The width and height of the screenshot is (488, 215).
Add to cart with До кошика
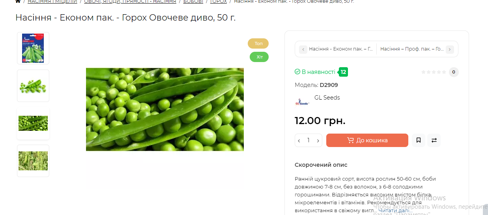click(x=367, y=140)
